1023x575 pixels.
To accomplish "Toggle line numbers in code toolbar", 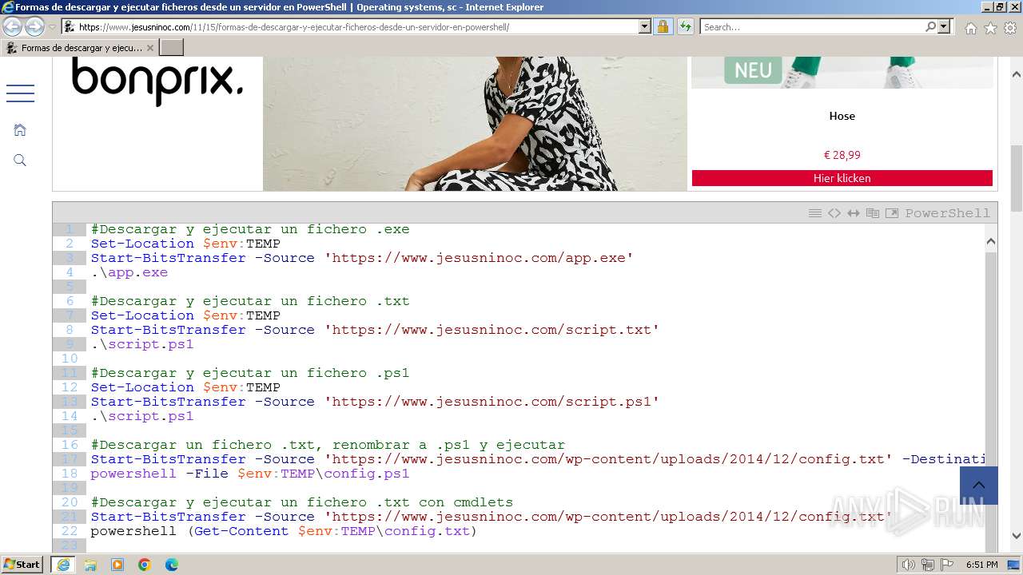I will pos(815,213).
